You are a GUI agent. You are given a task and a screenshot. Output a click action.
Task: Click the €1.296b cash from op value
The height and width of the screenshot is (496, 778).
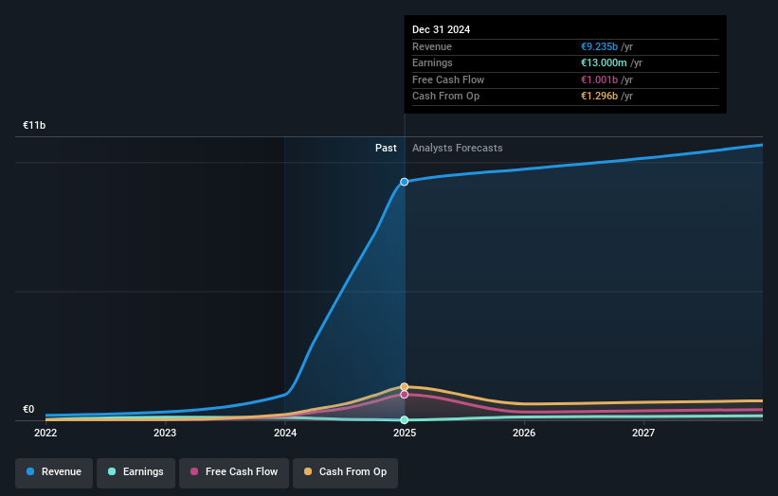pos(600,97)
